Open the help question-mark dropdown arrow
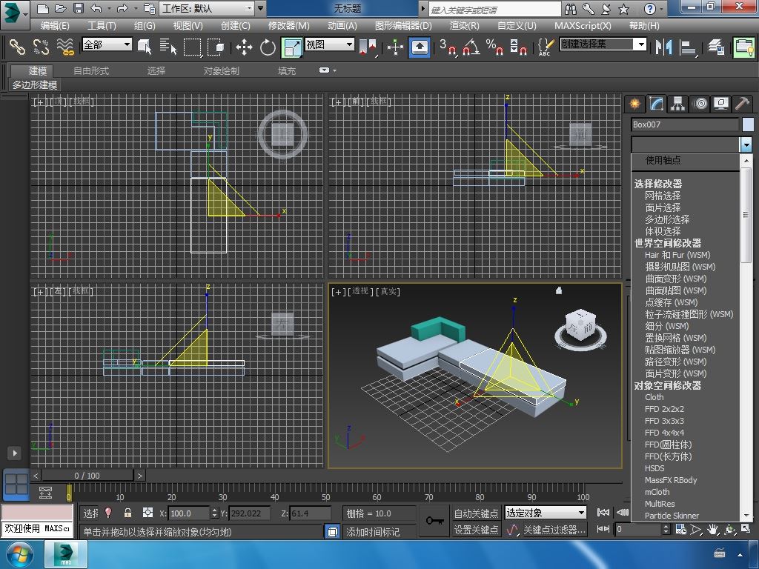Screen dimensions: 759x569 [x=662, y=9]
